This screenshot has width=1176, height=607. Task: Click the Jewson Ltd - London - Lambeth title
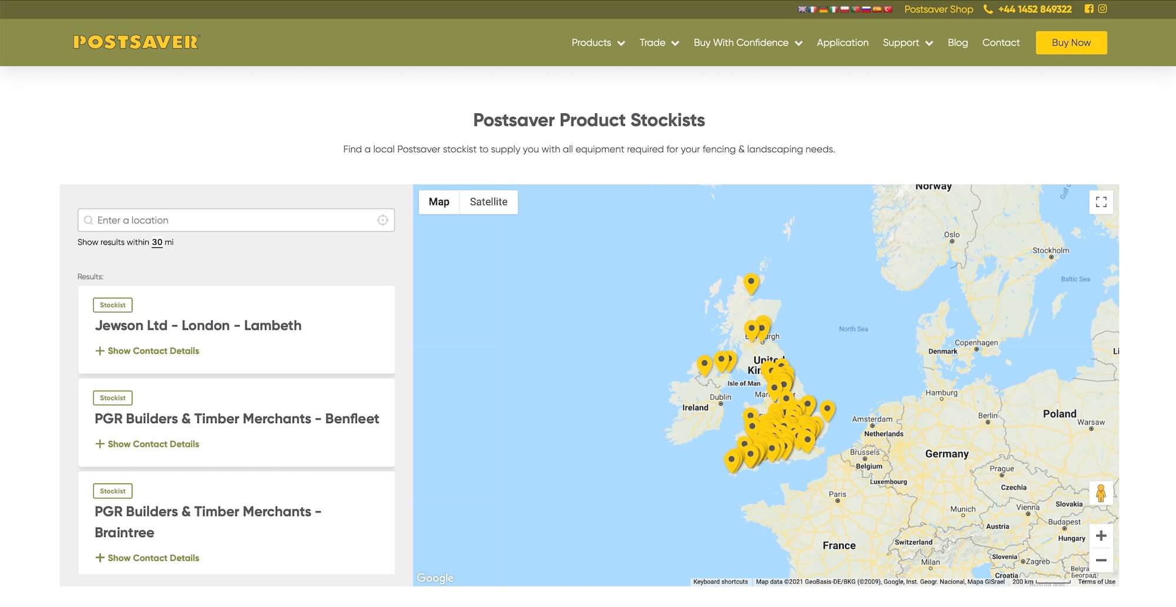(198, 326)
